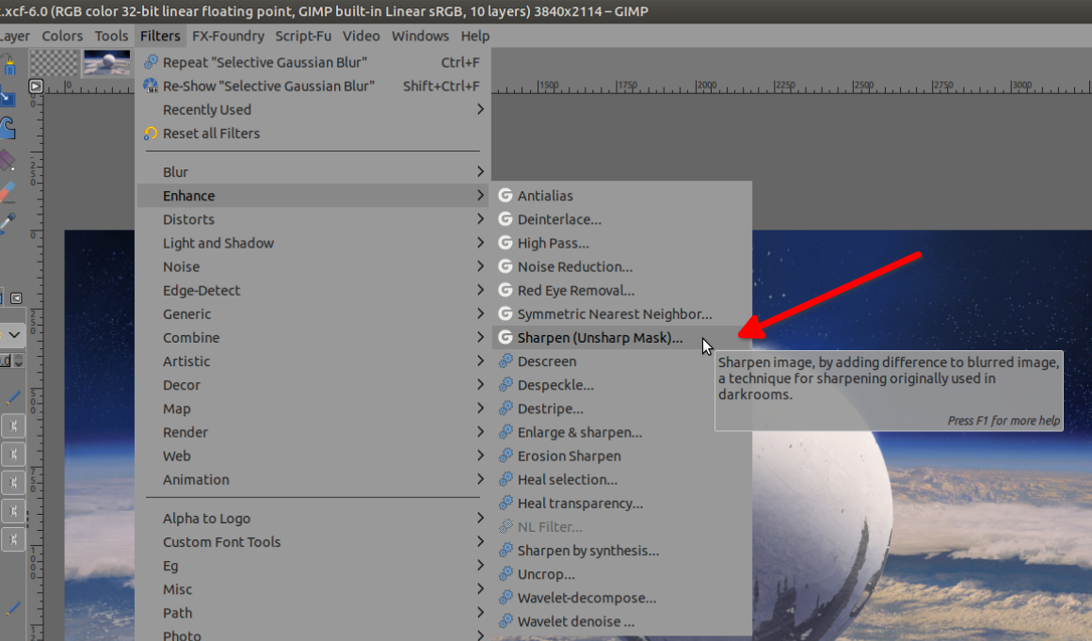Viewport: 1092px width, 641px height.
Task: Click the tool options tab menu button
Action: (x=16, y=297)
